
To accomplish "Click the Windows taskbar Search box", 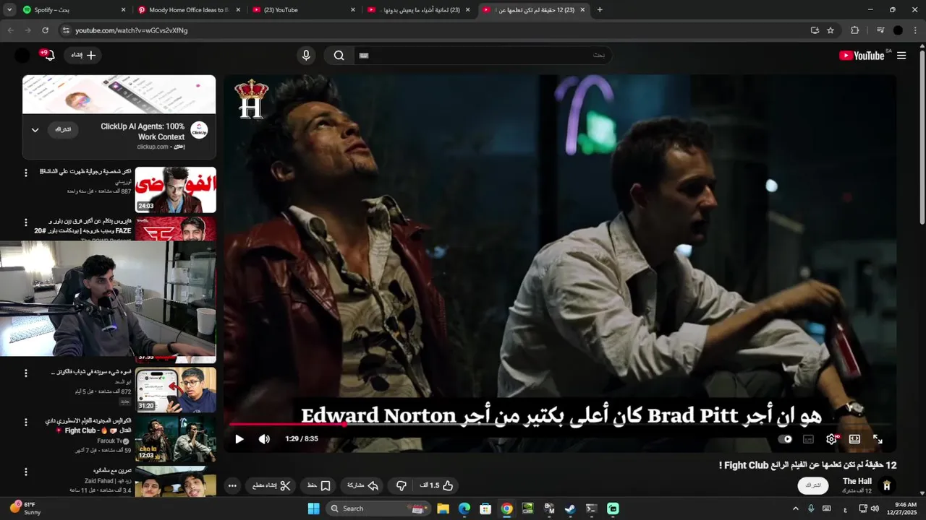I will pos(378,508).
